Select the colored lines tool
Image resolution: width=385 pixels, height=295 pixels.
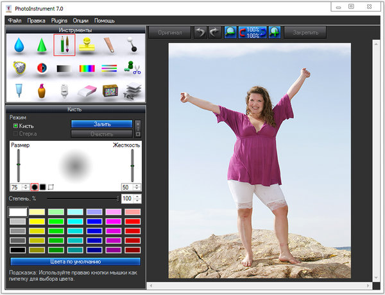point(109,68)
